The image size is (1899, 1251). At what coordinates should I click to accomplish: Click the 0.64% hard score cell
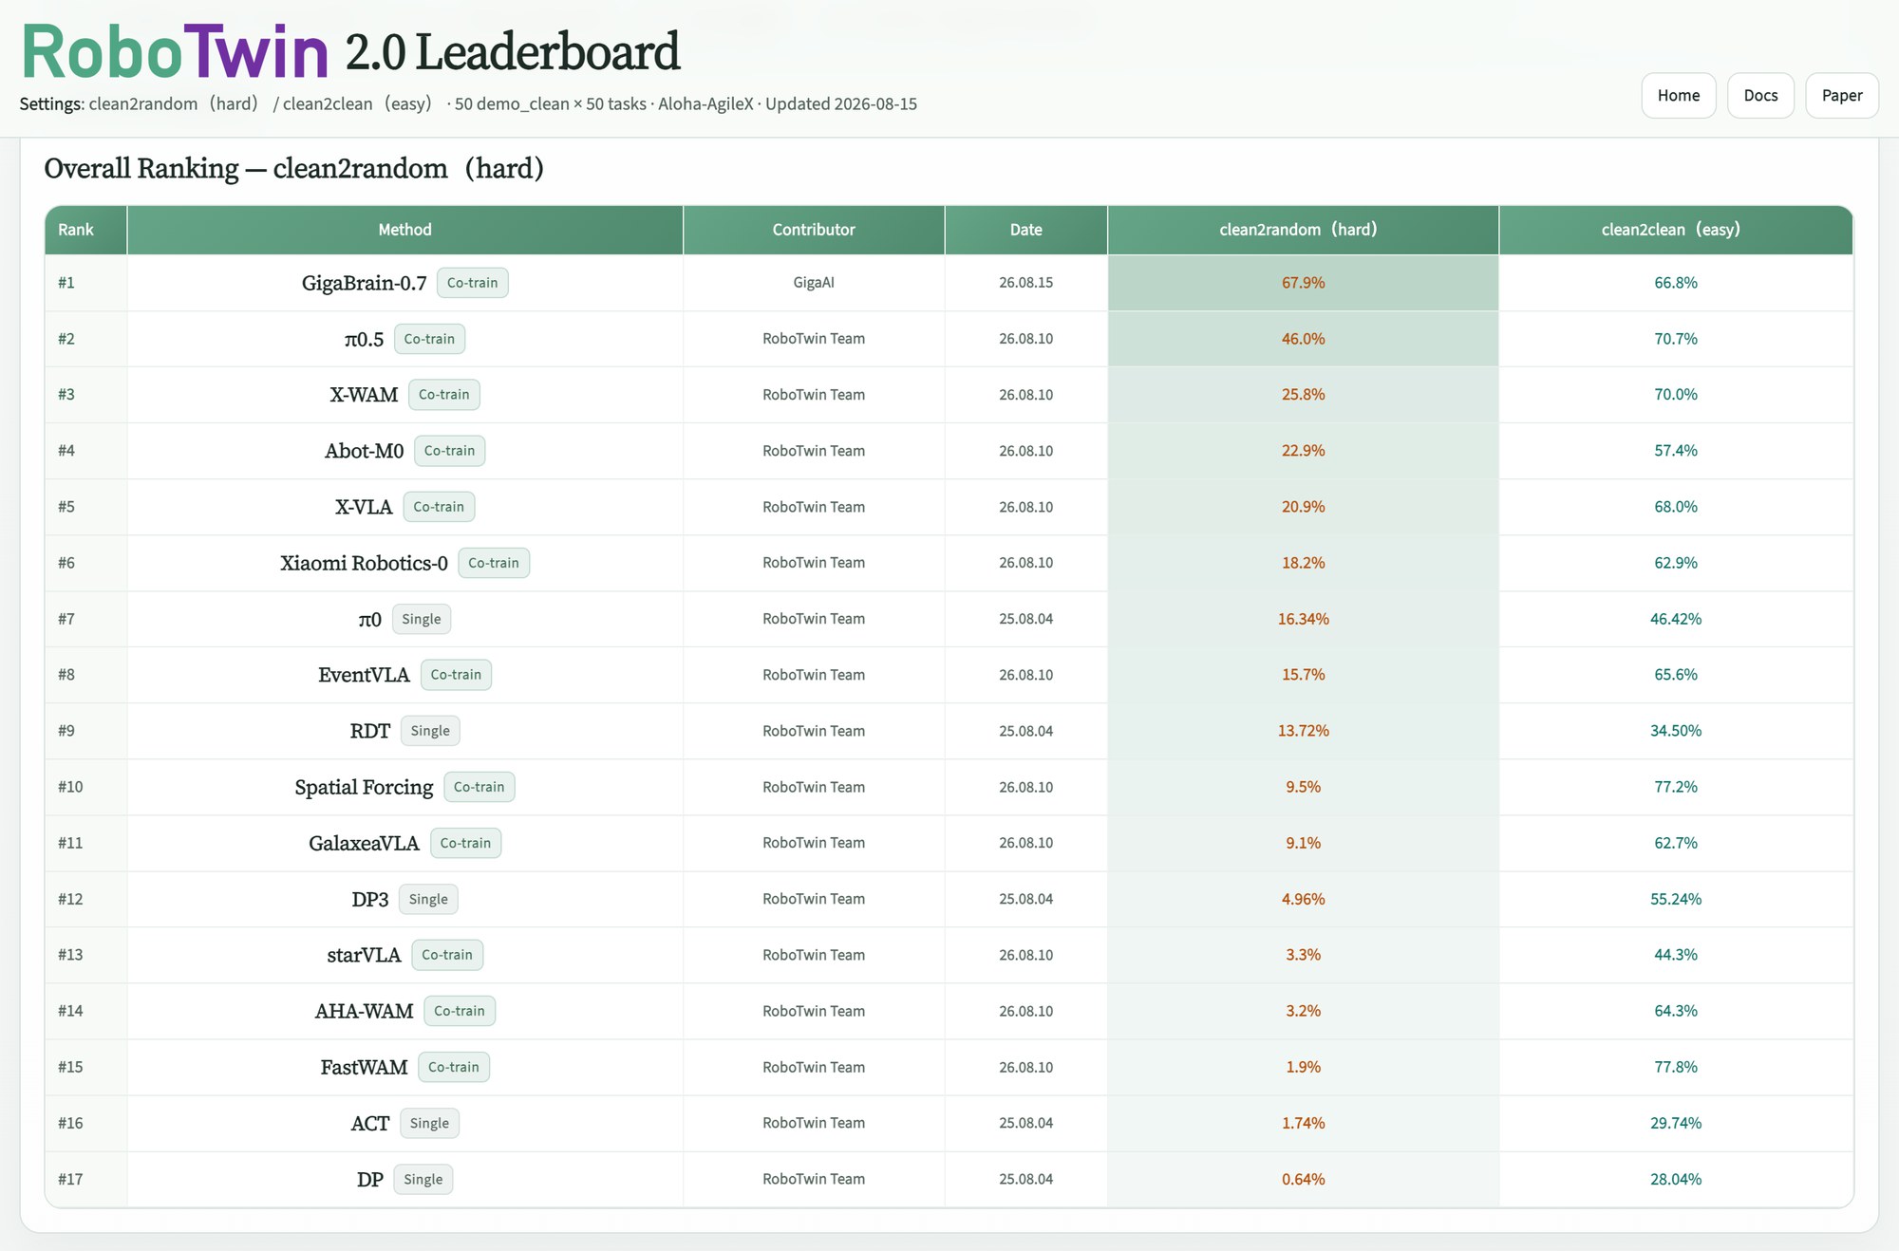[1303, 1179]
